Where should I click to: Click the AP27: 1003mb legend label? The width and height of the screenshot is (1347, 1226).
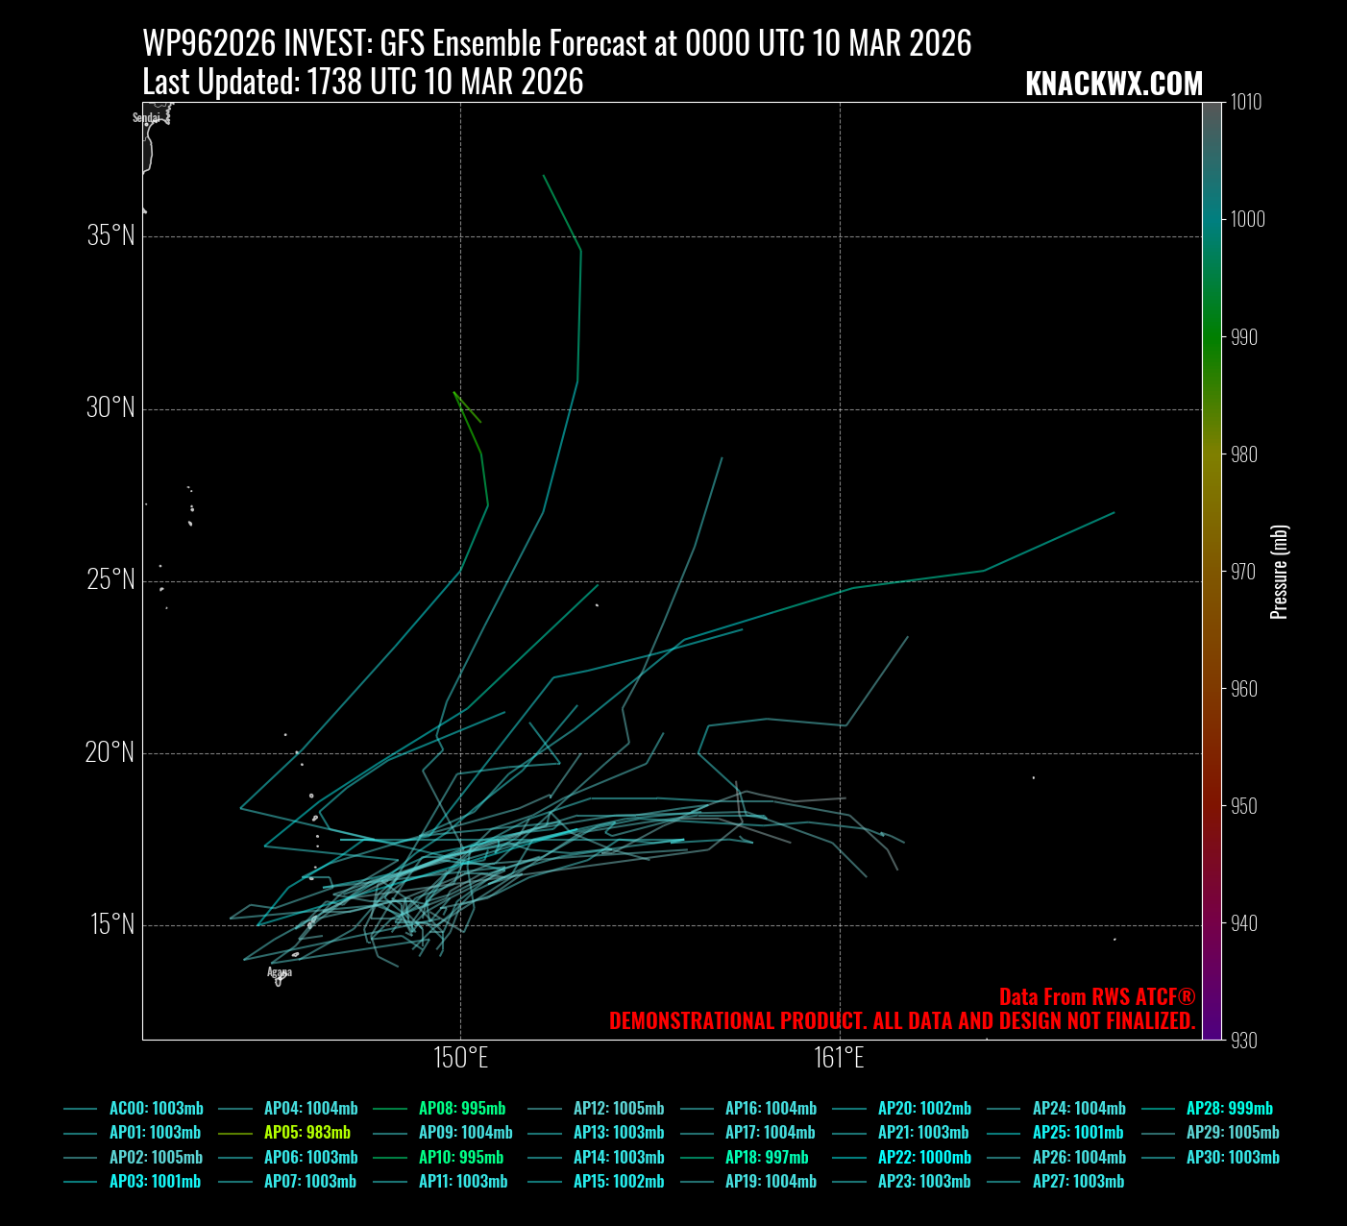[1078, 1182]
